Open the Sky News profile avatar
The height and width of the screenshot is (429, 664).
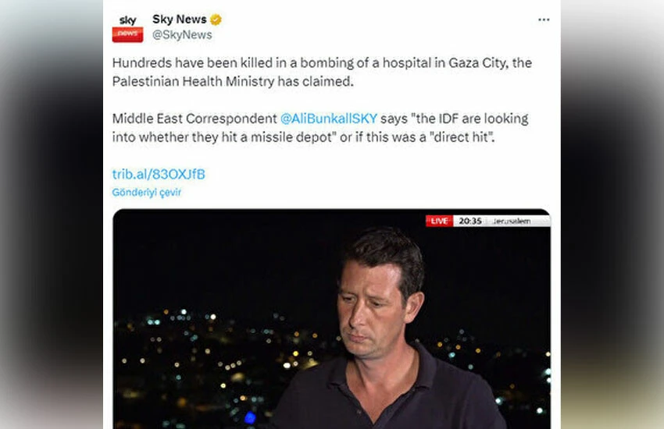point(127,28)
